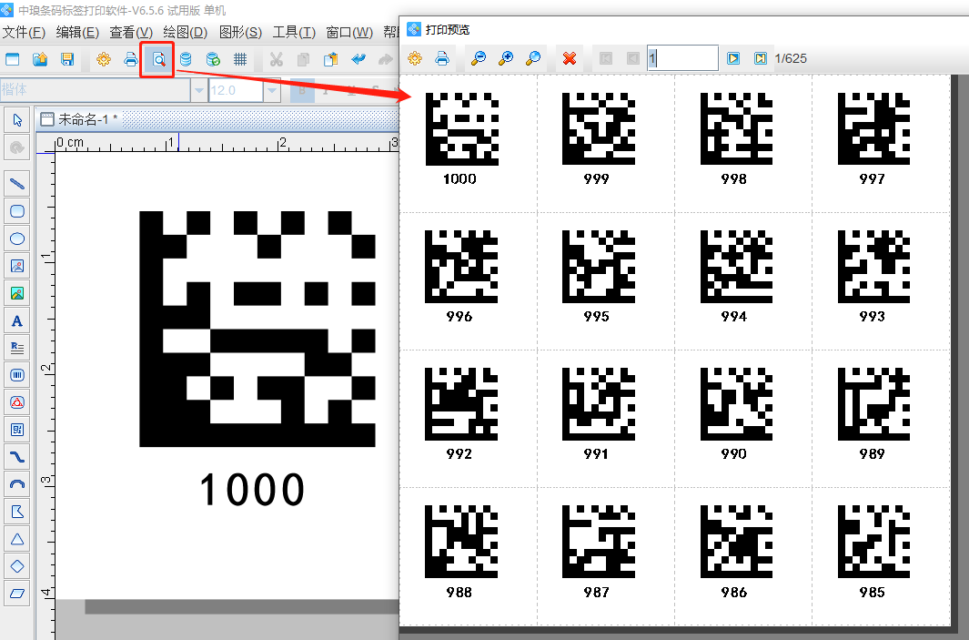Expand the font size dropdown

pyautogui.click(x=271, y=91)
